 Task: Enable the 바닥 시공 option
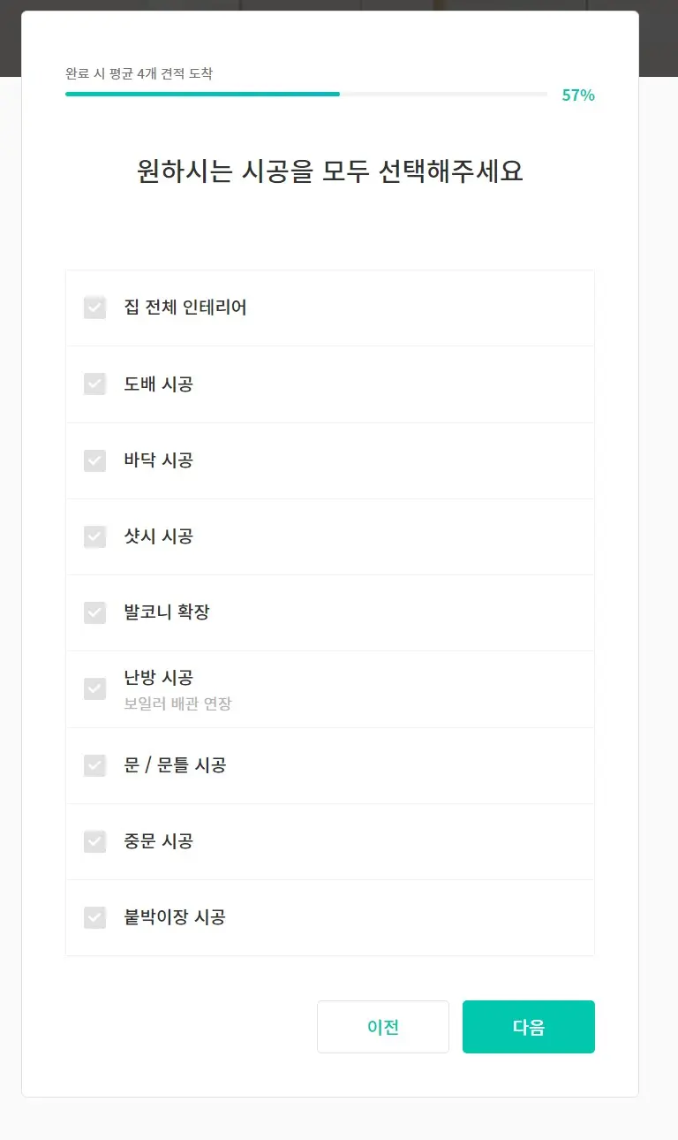tap(94, 460)
